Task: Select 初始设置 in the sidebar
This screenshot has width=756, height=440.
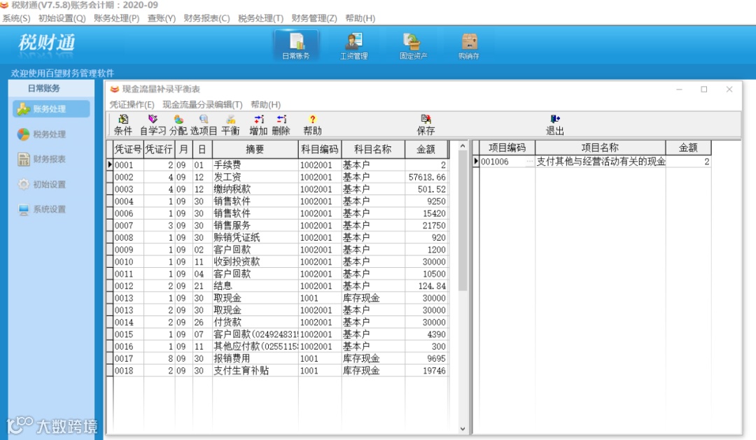Action: tap(42, 184)
